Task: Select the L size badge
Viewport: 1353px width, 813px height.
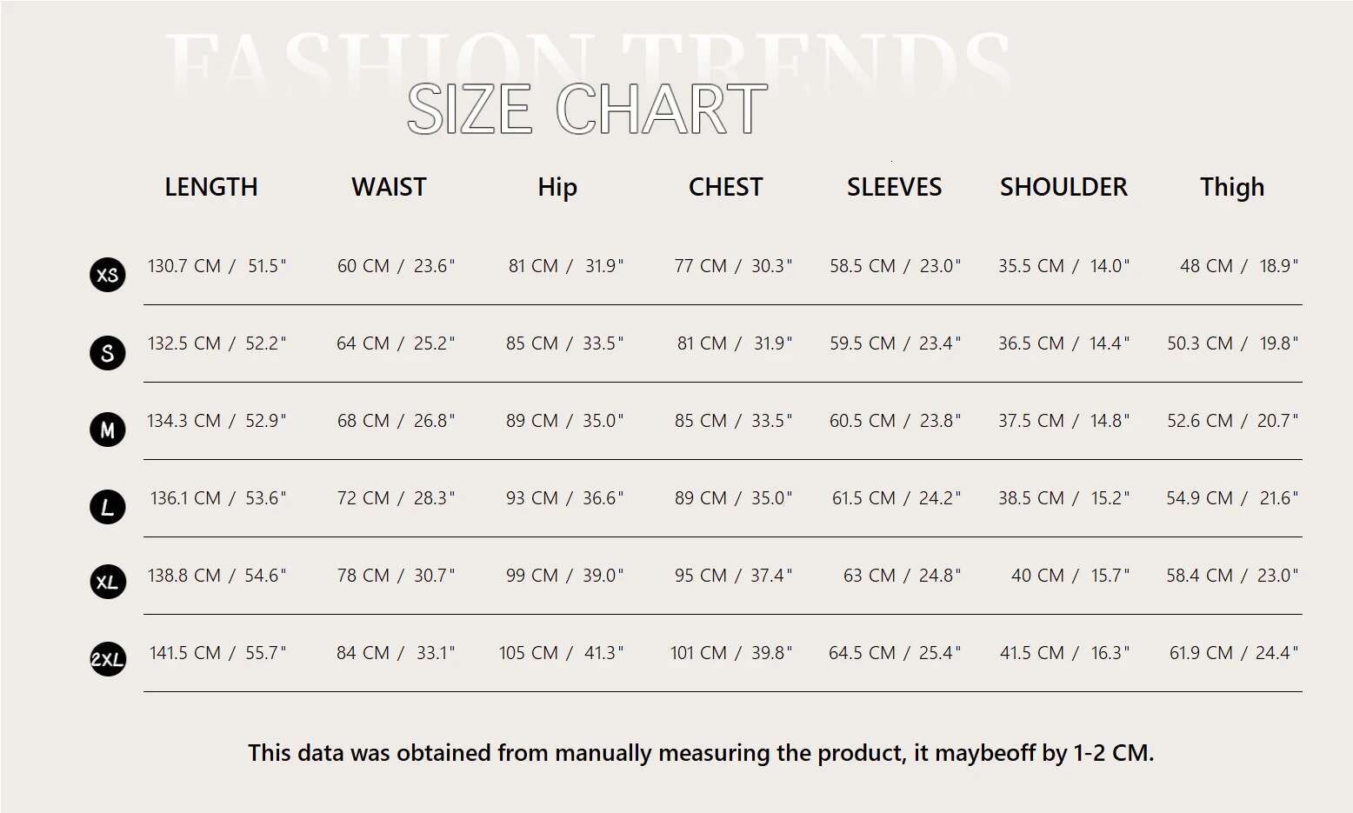Action: [x=108, y=507]
